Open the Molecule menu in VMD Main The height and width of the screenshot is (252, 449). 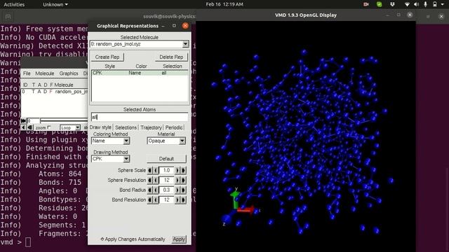[x=45, y=73]
